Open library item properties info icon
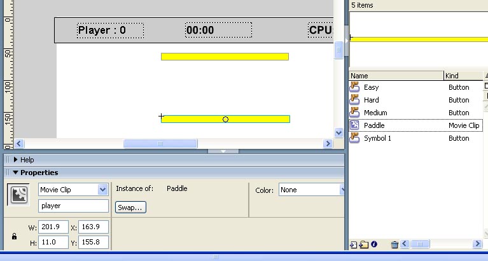 click(x=374, y=244)
